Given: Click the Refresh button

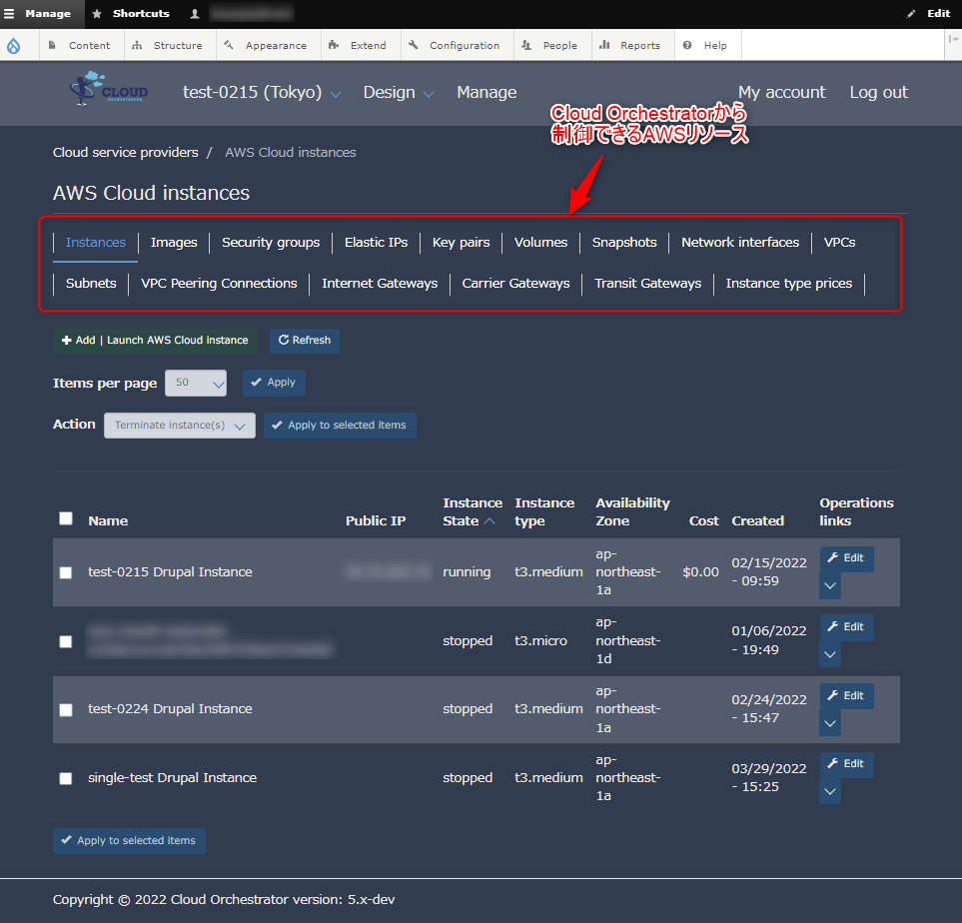Looking at the screenshot, I should point(305,341).
